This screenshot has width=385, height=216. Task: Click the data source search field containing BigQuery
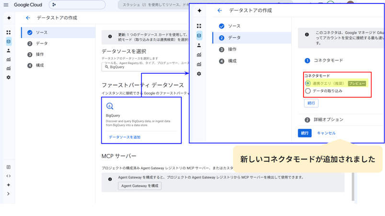146,67
